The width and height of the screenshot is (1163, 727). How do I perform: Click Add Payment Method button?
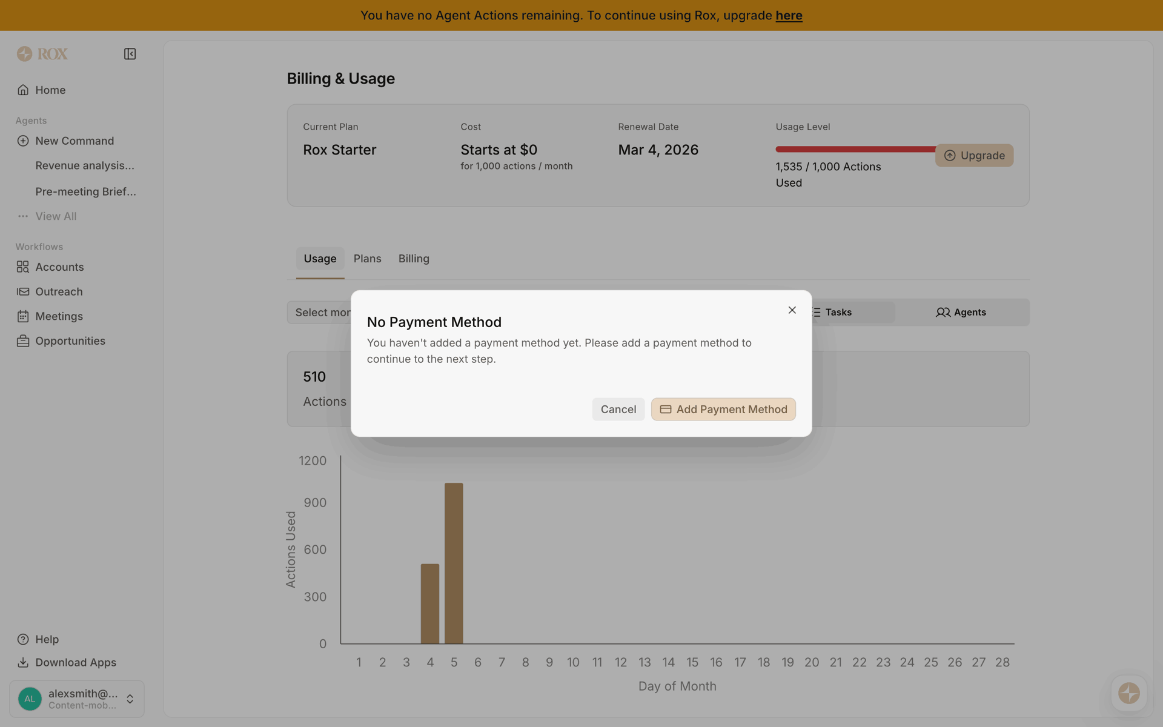[x=723, y=410]
